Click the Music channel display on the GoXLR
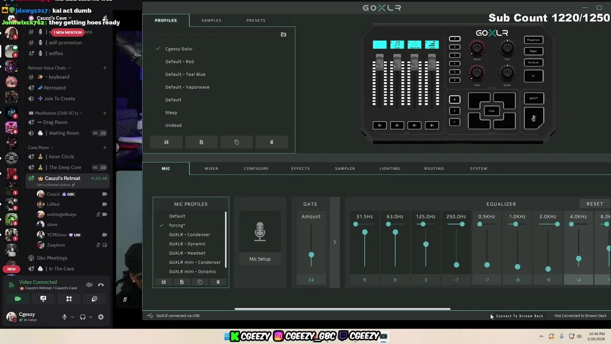This screenshot has height=344, width=611. click(397, 45)
